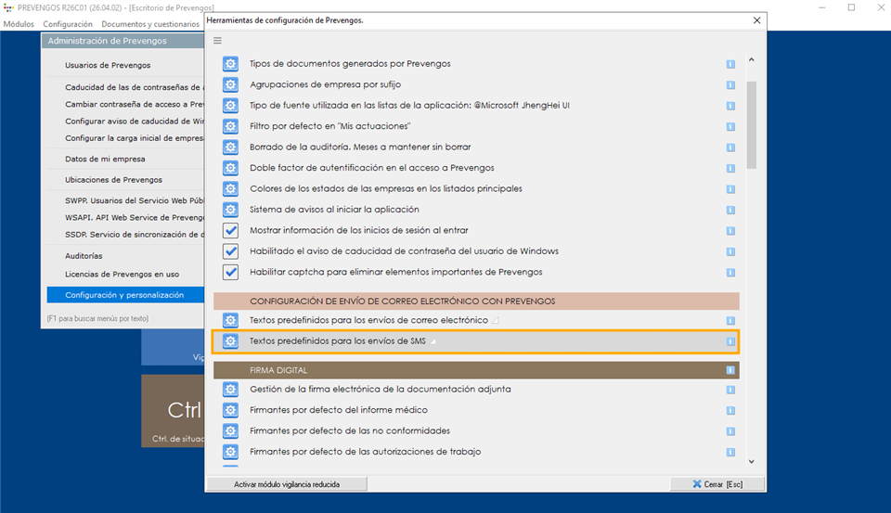Toggle Mostrar información de los inicios de sesión
891x513 pixels.
(x=230, y=230)
